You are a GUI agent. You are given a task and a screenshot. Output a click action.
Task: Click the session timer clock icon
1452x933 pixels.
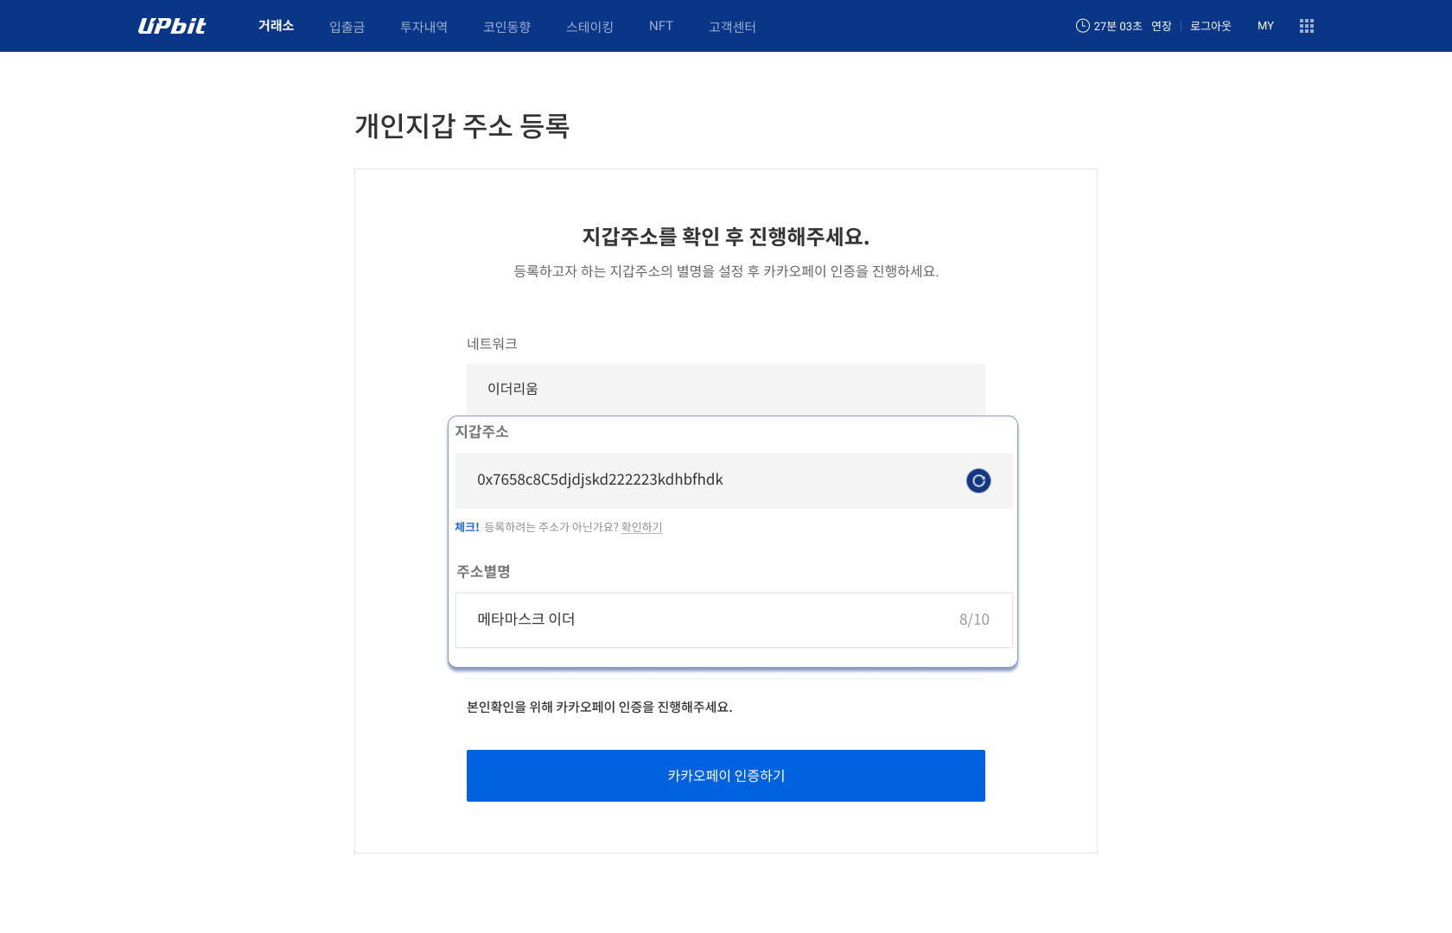(x=1082, y=26)
